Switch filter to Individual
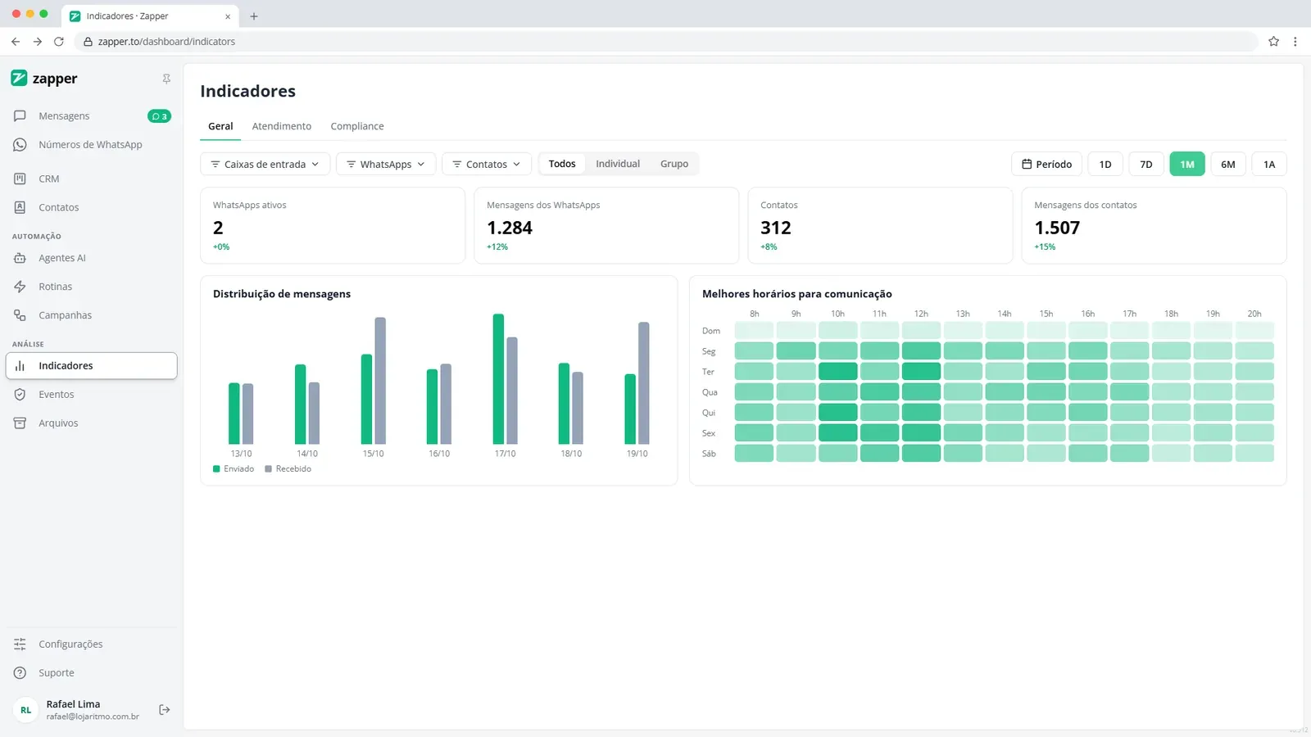Image resolution: width=1311 pixels, height=737 pixels. (618, 164)
